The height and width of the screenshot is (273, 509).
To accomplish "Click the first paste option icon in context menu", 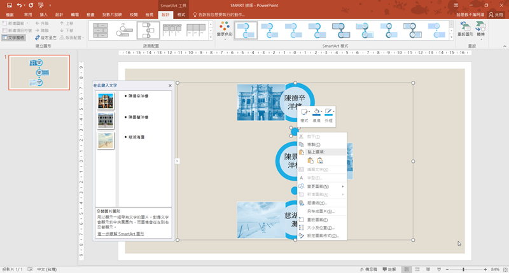I will (310, 161).
